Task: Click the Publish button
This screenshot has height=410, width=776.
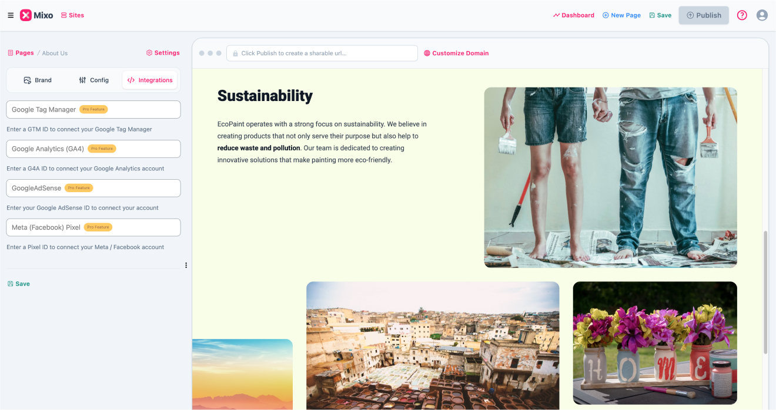Action: (704, 15)
